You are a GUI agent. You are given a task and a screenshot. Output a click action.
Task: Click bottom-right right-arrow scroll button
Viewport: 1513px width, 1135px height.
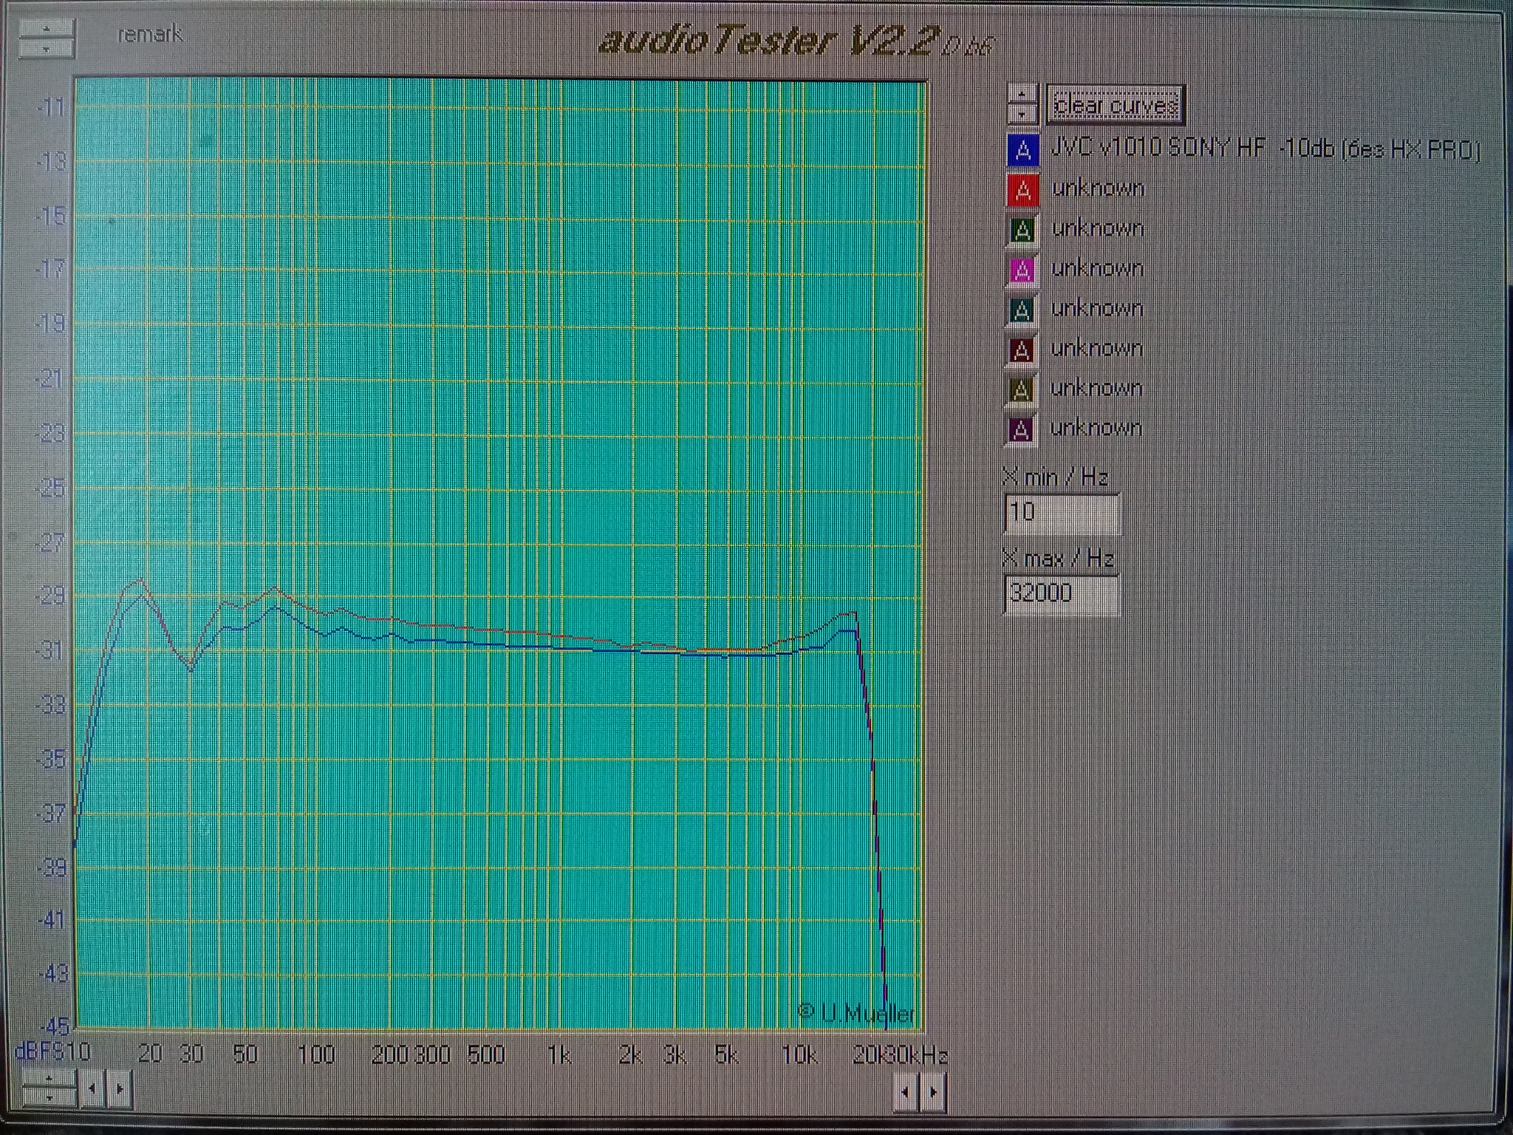point(933,1091)
